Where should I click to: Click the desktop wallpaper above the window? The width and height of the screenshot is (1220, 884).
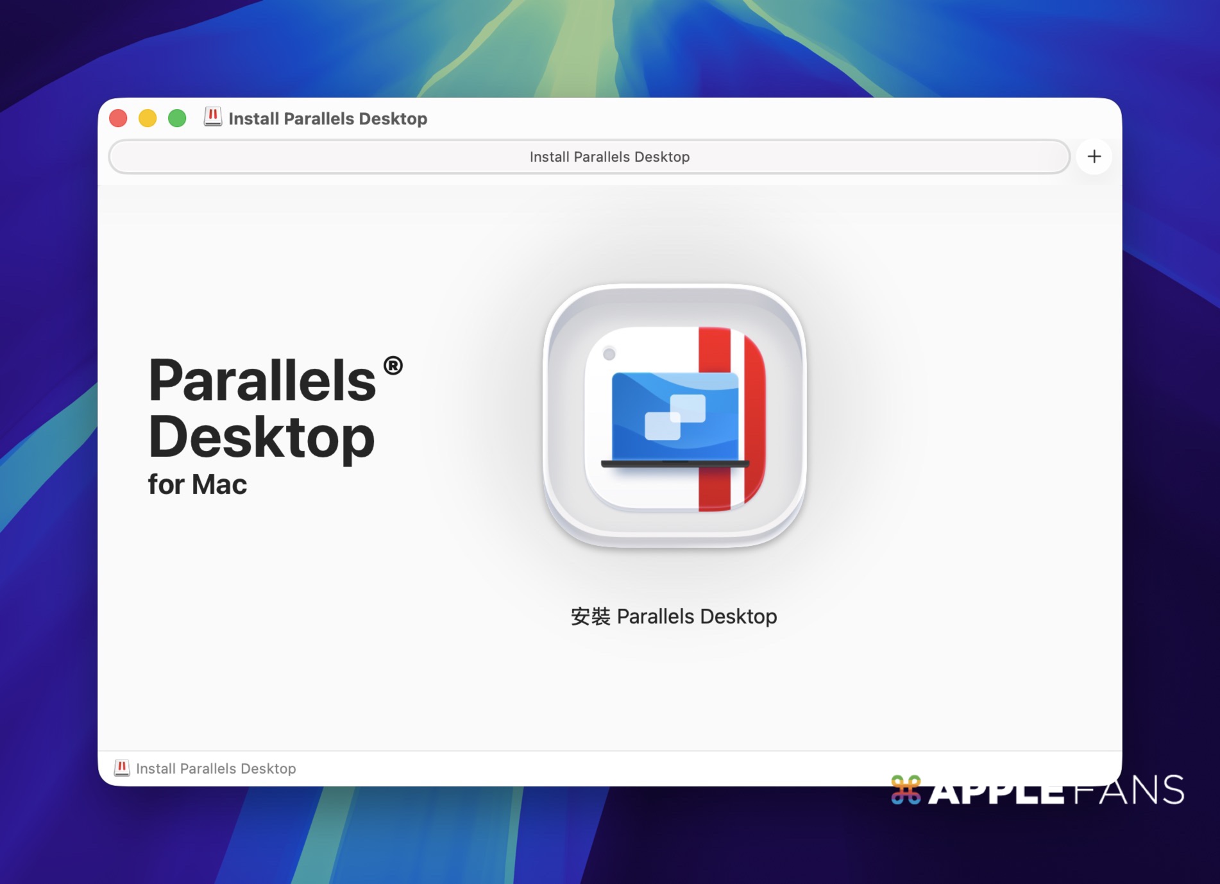[x=609, y=45]
